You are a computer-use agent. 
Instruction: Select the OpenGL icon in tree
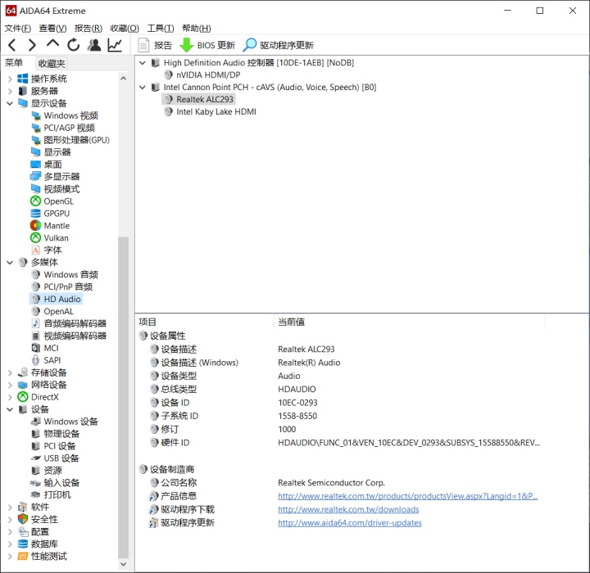click(35, 201)
